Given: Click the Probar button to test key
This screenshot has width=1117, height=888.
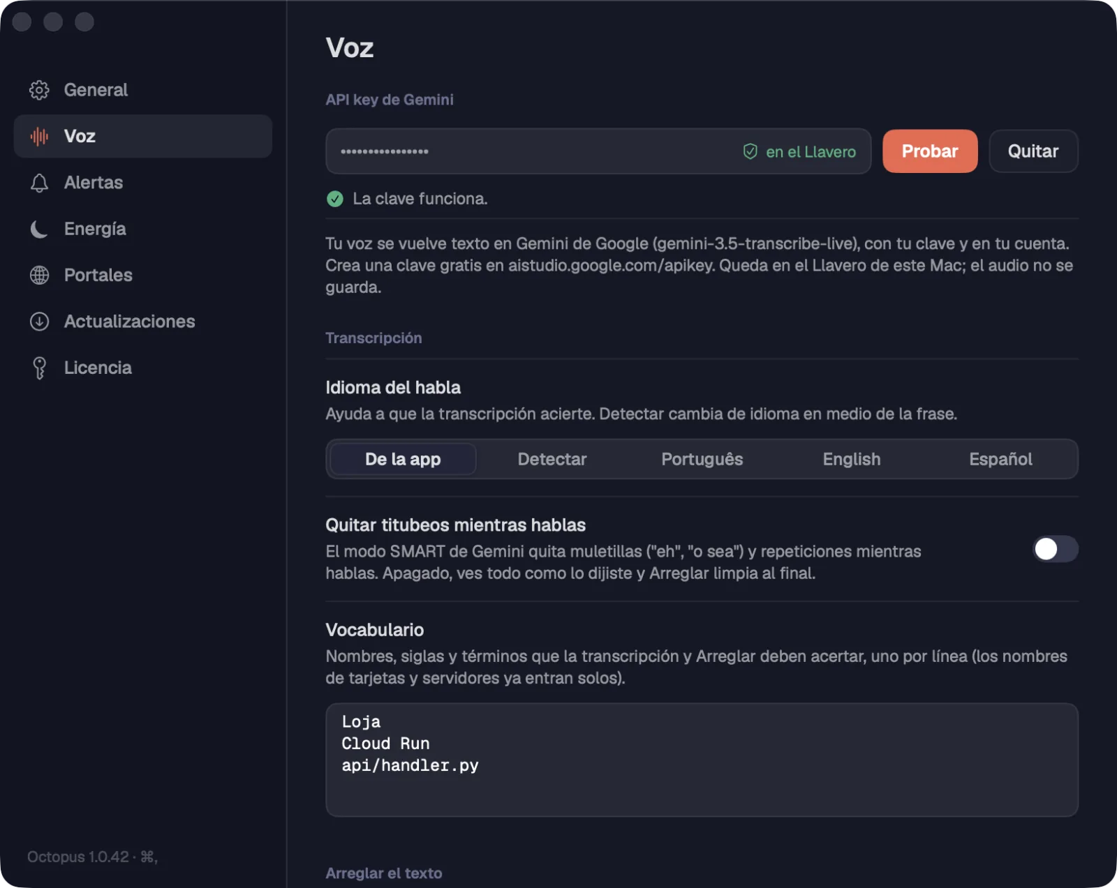Looking at the screenshot, I should [930, 151].
